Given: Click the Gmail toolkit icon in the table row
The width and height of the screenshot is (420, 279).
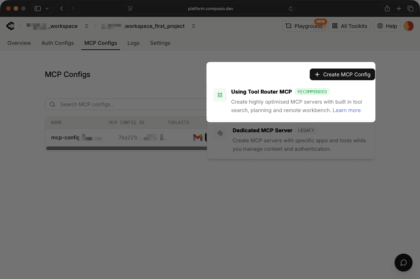Looking at the screenshot, I should pyautogui.click(x=197, y=137).
